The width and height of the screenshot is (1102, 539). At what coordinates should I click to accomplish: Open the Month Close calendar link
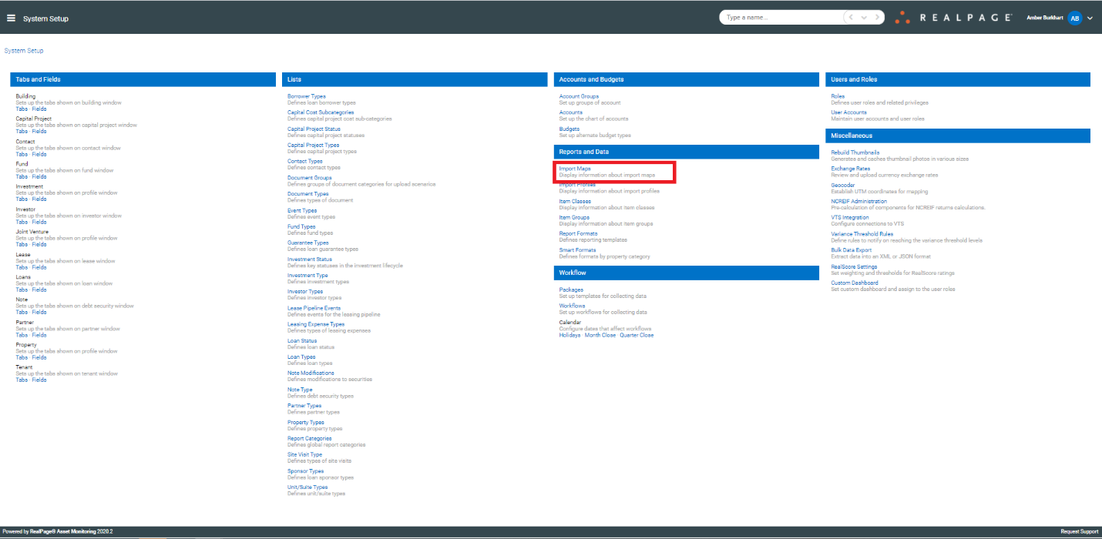(600, 335)
